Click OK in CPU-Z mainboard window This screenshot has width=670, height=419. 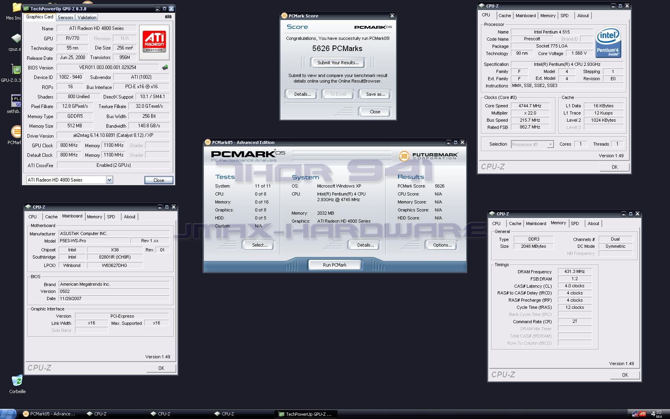161,368
